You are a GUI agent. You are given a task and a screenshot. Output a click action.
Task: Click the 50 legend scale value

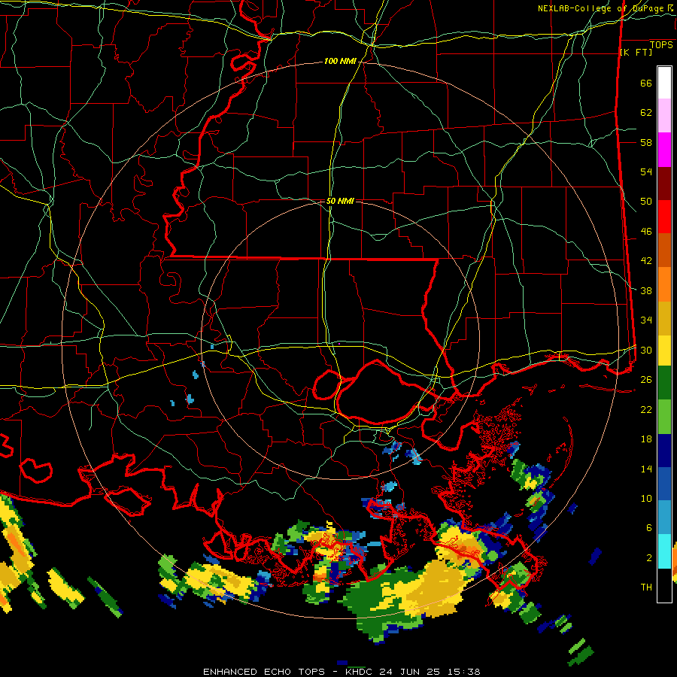pyautogui.click(x=646, y=202)
